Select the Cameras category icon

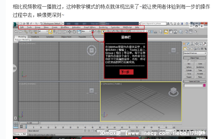coord(195,49)
